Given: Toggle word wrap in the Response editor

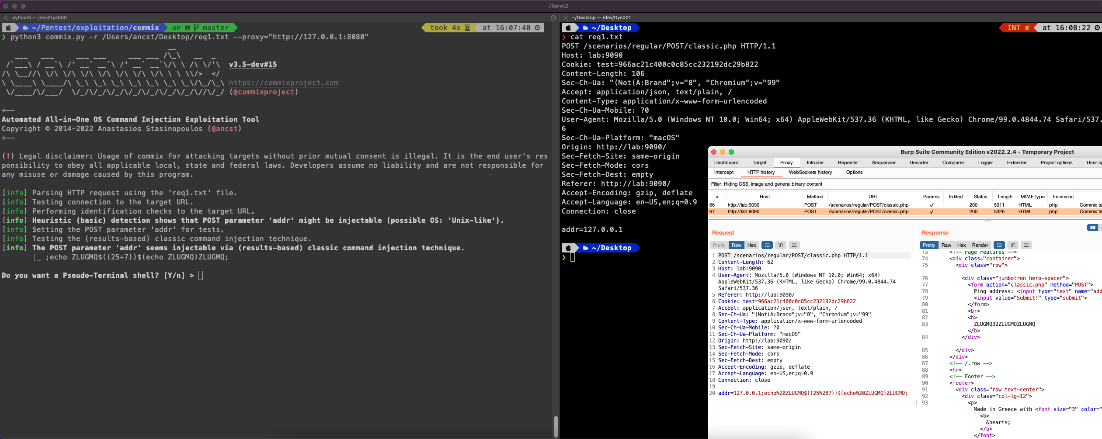Looking at the screenshot, I should pos(1000,245).
